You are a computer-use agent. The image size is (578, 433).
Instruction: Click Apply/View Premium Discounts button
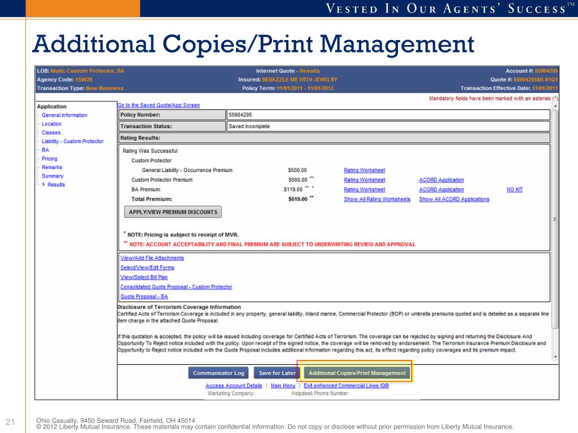[x=173, y=212]
